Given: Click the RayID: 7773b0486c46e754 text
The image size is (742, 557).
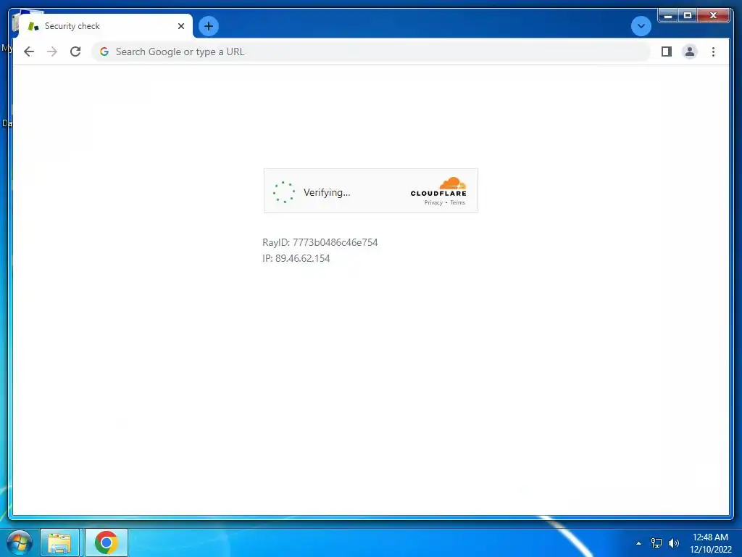Looking at the screenshot, I should 320,242.
